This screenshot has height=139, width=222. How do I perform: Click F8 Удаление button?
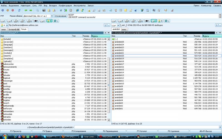point(174,131)
